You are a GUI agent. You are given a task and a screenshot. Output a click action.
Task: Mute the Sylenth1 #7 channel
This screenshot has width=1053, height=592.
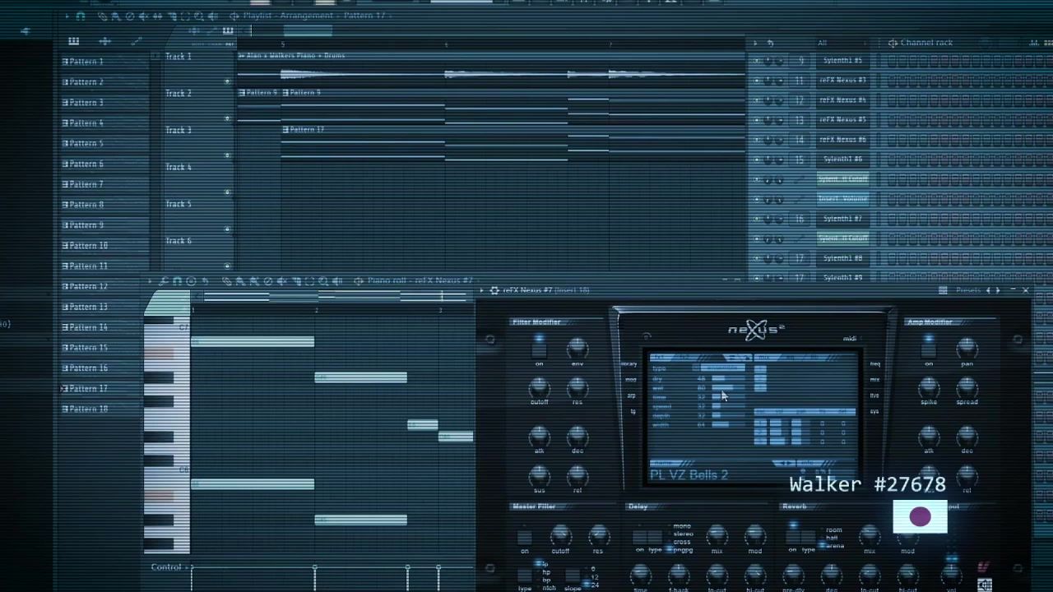(x=756, y=220)
